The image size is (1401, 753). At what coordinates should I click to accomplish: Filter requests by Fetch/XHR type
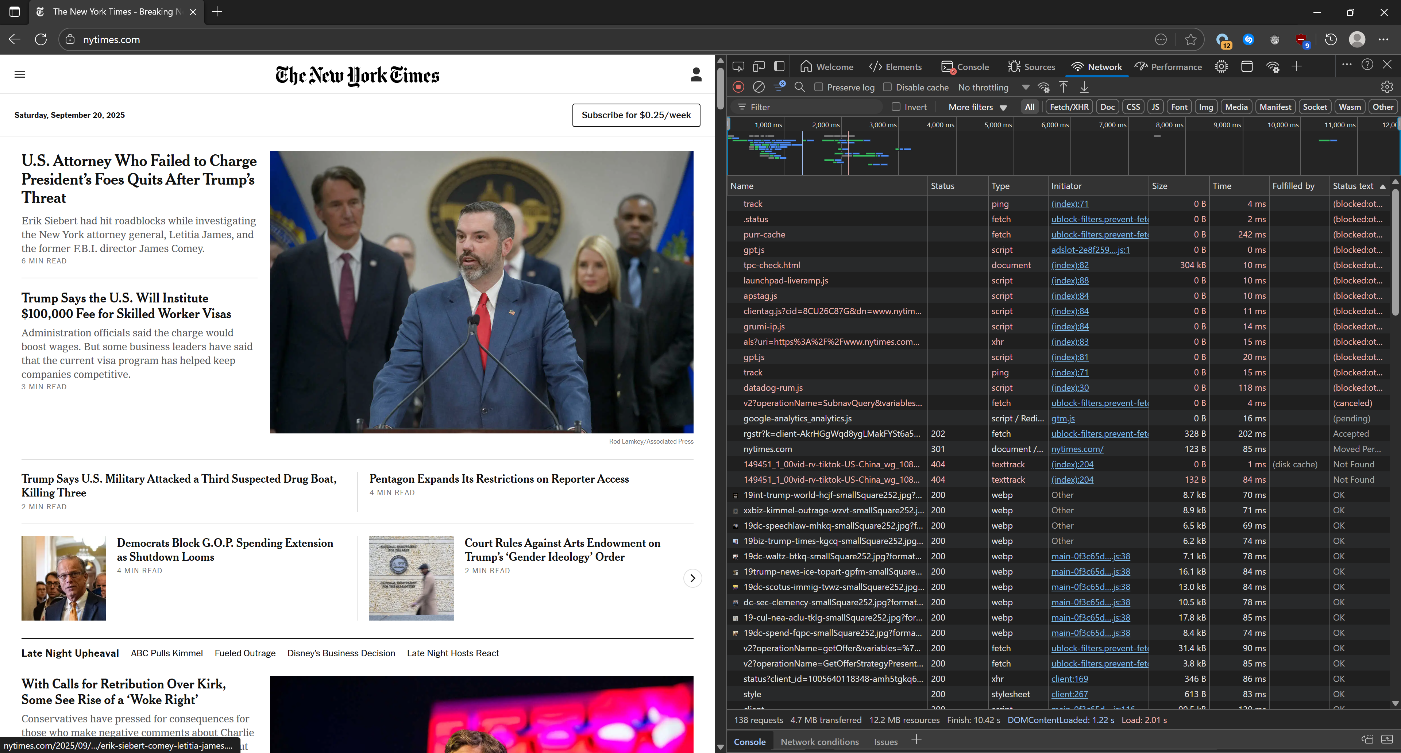1069,107
